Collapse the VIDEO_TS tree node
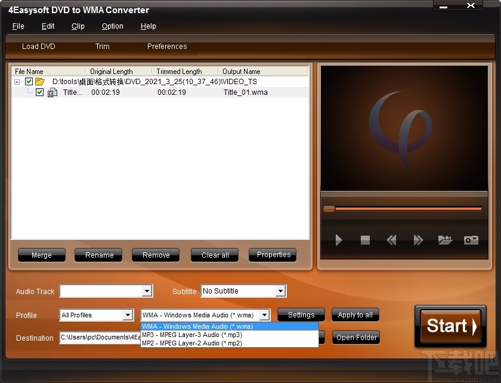501x383 pixels. [x=17, y=81]
